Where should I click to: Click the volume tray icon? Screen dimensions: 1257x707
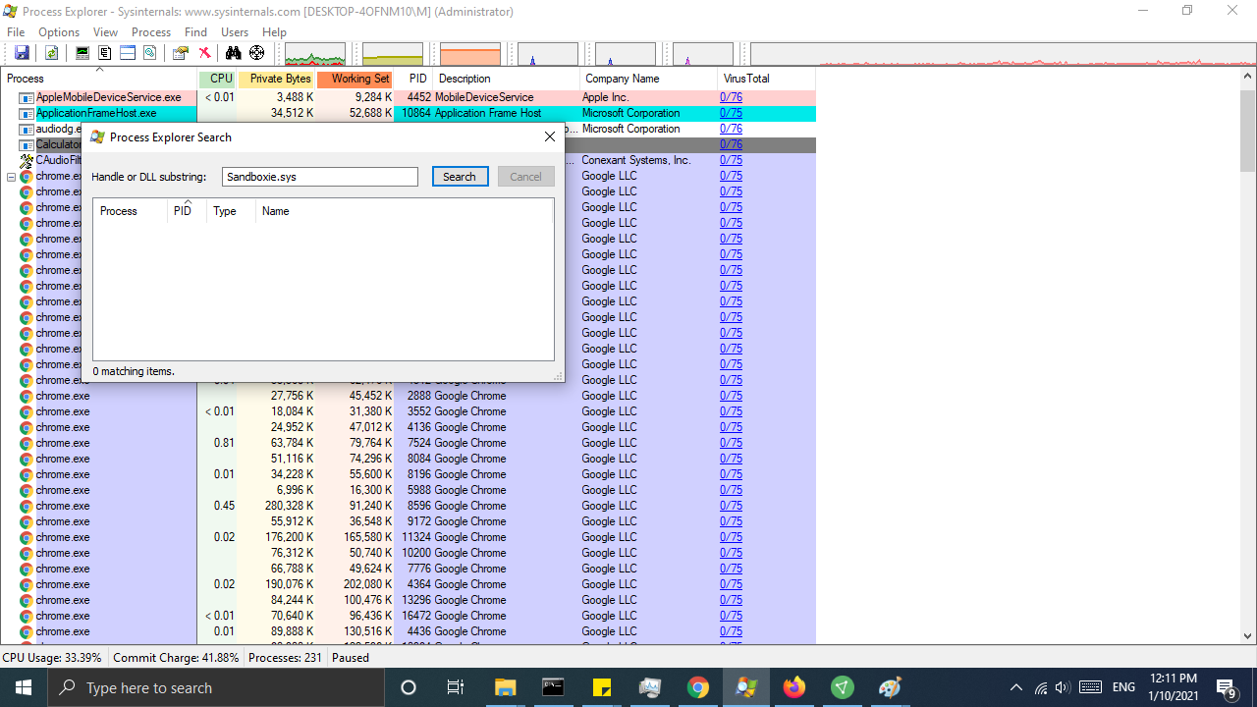pyautogui.click(x=1062, y=687)
